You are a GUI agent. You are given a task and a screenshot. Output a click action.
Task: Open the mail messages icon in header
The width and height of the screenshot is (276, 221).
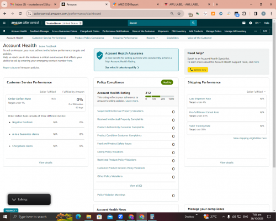[x=244, y=23]
